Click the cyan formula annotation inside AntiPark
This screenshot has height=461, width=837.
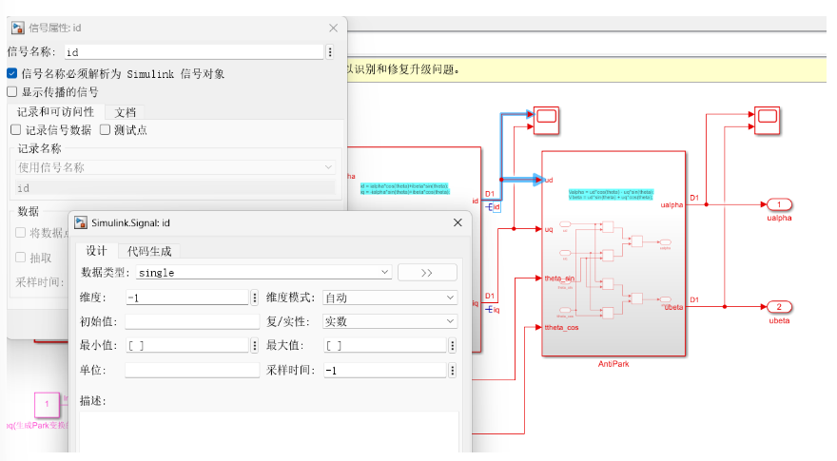[x=611, y=194]
